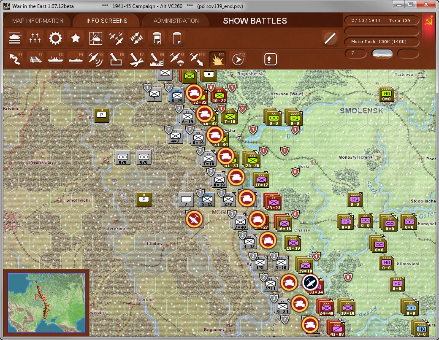
Task: Open the weather map grid icon
Action: point(96,38)
